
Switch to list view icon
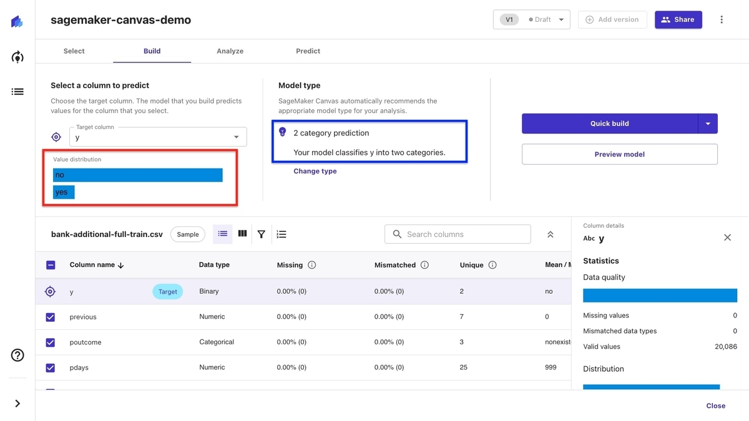coord(223,234)
